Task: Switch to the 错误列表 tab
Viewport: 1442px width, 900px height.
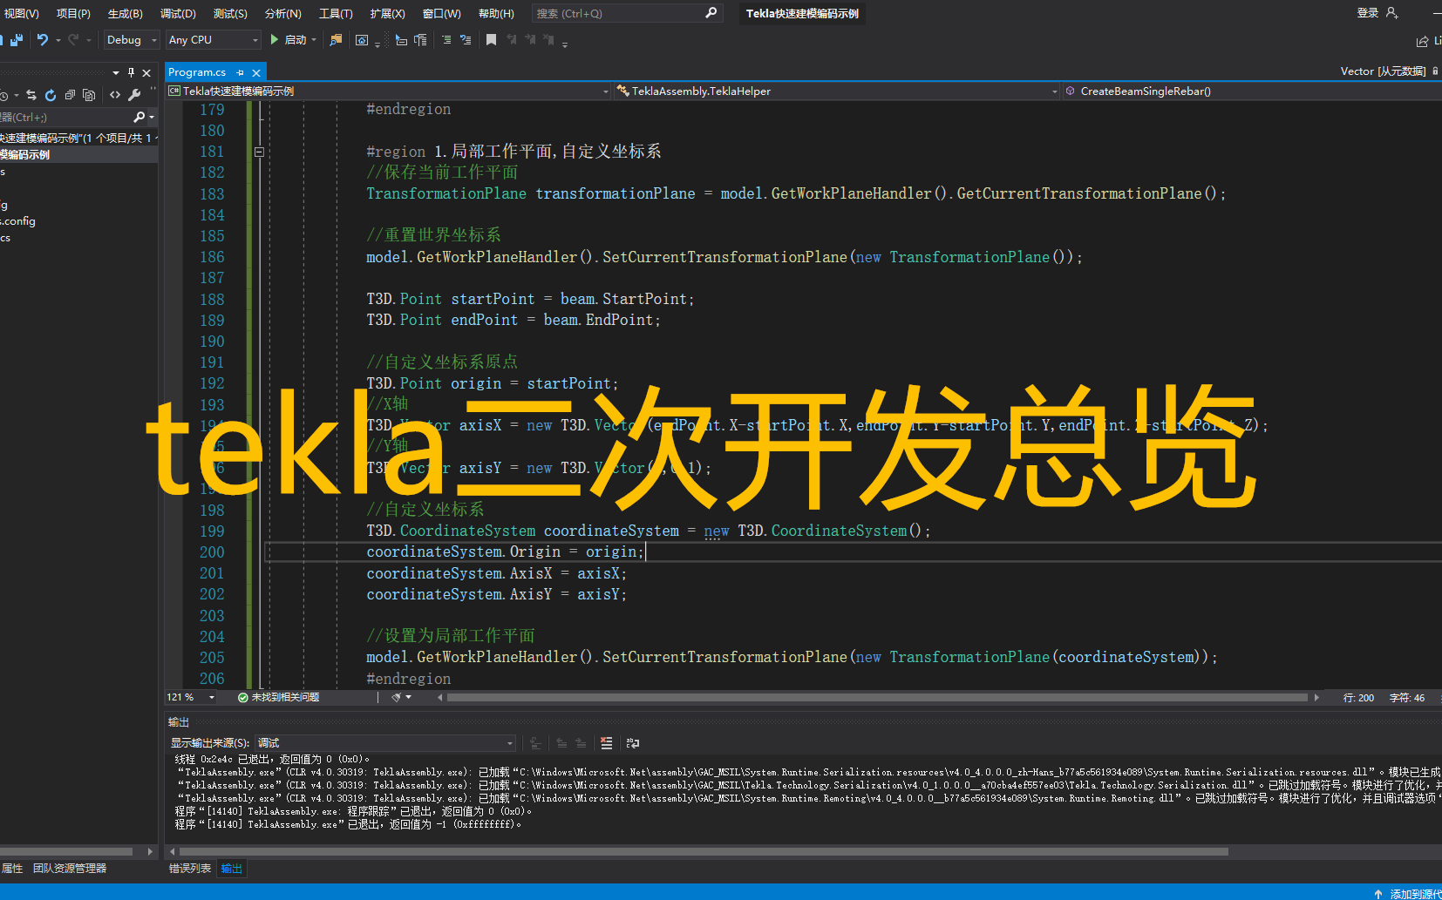Action: 190,869
